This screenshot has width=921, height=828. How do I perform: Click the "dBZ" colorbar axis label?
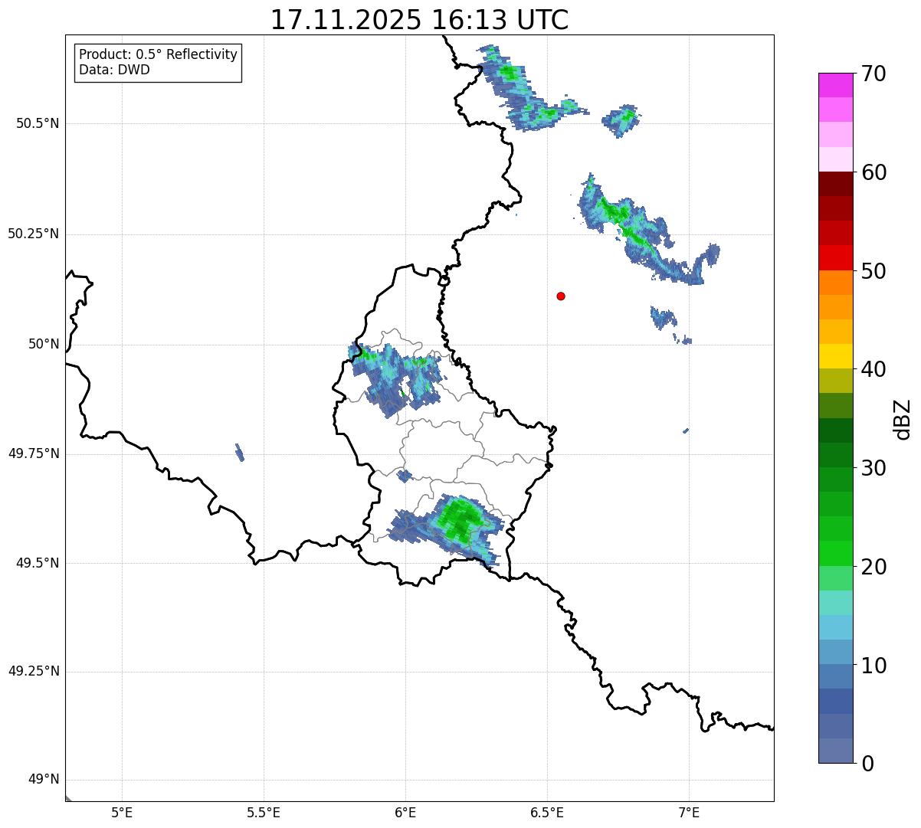point(904,419)
